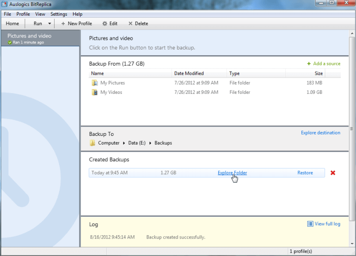The width and height of the screenshot is (356, 256).
Task: Click the green check status icon on profile
Action: tap(10, 43)
